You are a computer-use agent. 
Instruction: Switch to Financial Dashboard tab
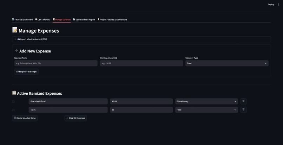[22, 20]
